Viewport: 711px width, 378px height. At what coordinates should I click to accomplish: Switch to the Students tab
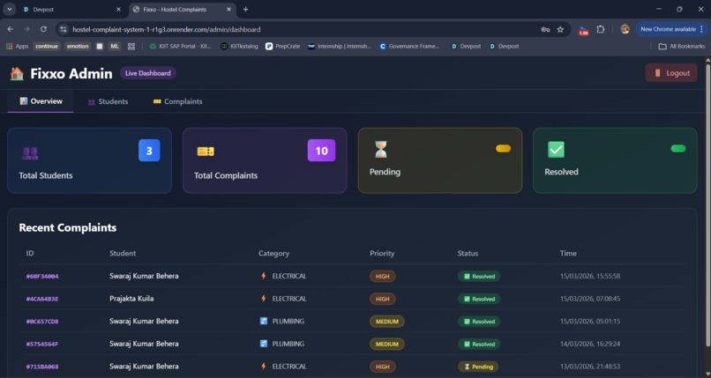[108, 101]
